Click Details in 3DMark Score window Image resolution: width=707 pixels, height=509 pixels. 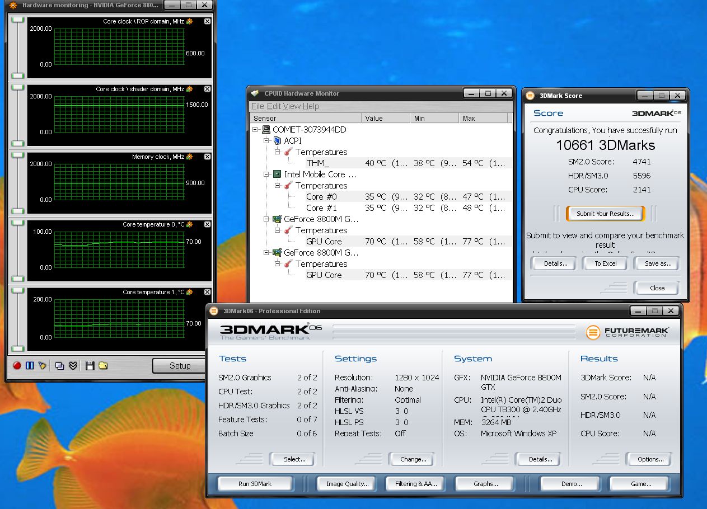click(556, 263)
